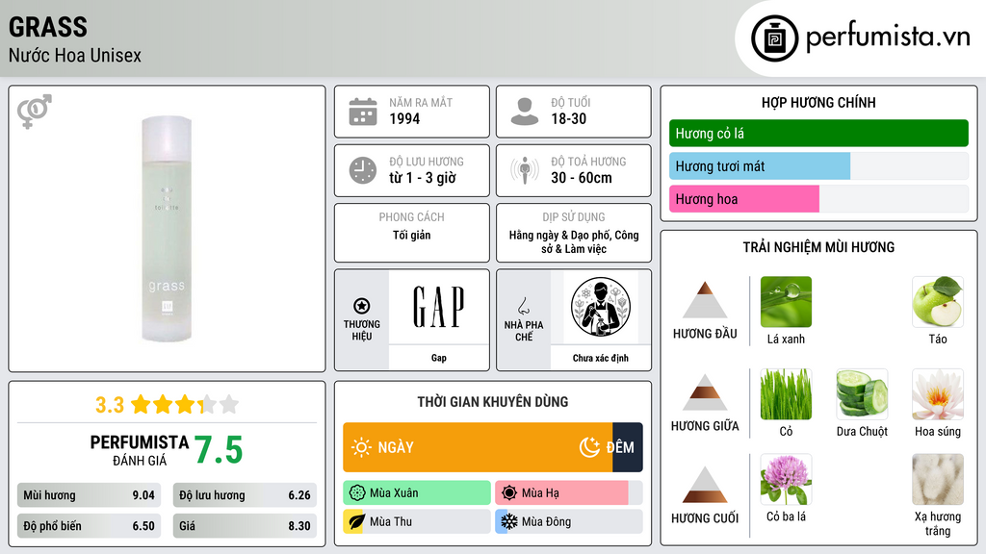986x554 pixels.
Task: Click the sun icon for Mùa Hạ
Action: pyautogui.click(x=509, y=493)
